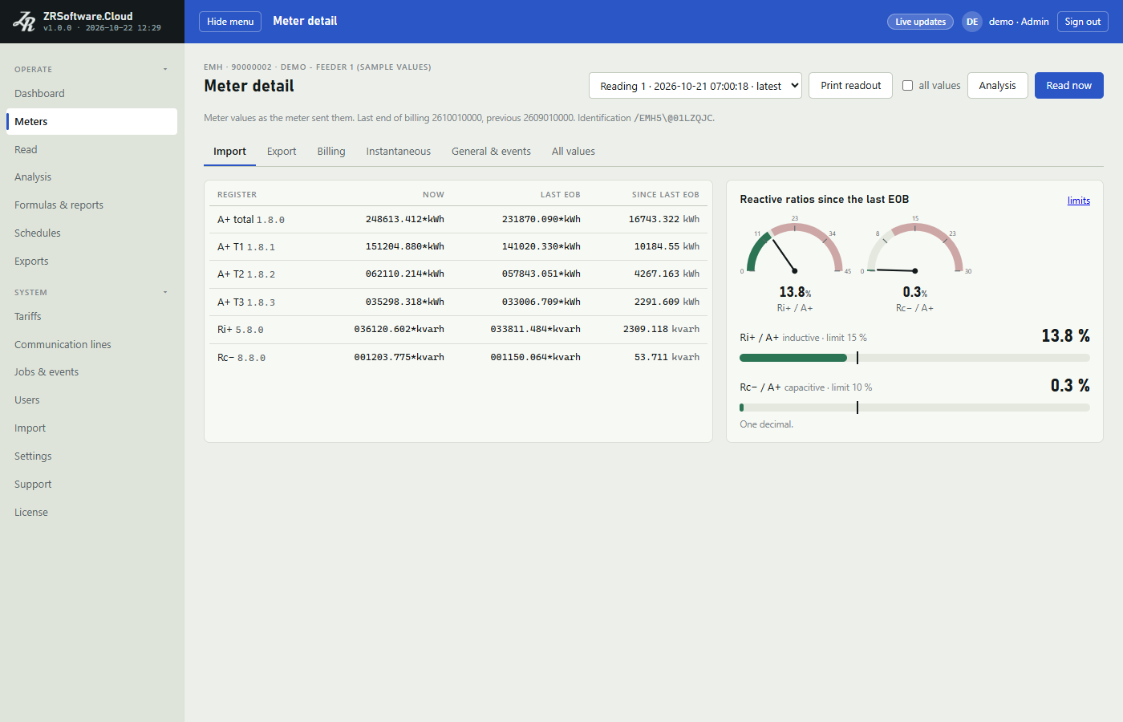Open Communication lines in the sidebar
Viewport: 1123px width, 722px height.
[91, 345]
